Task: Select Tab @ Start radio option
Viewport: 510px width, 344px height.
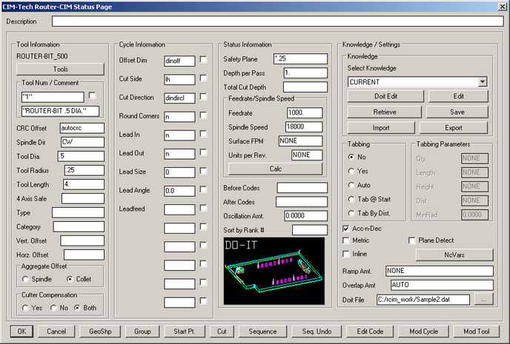Action: 351,199
